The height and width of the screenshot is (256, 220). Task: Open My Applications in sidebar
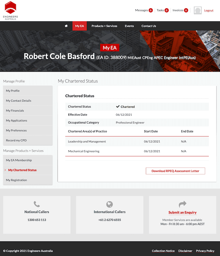pos(28,121)
